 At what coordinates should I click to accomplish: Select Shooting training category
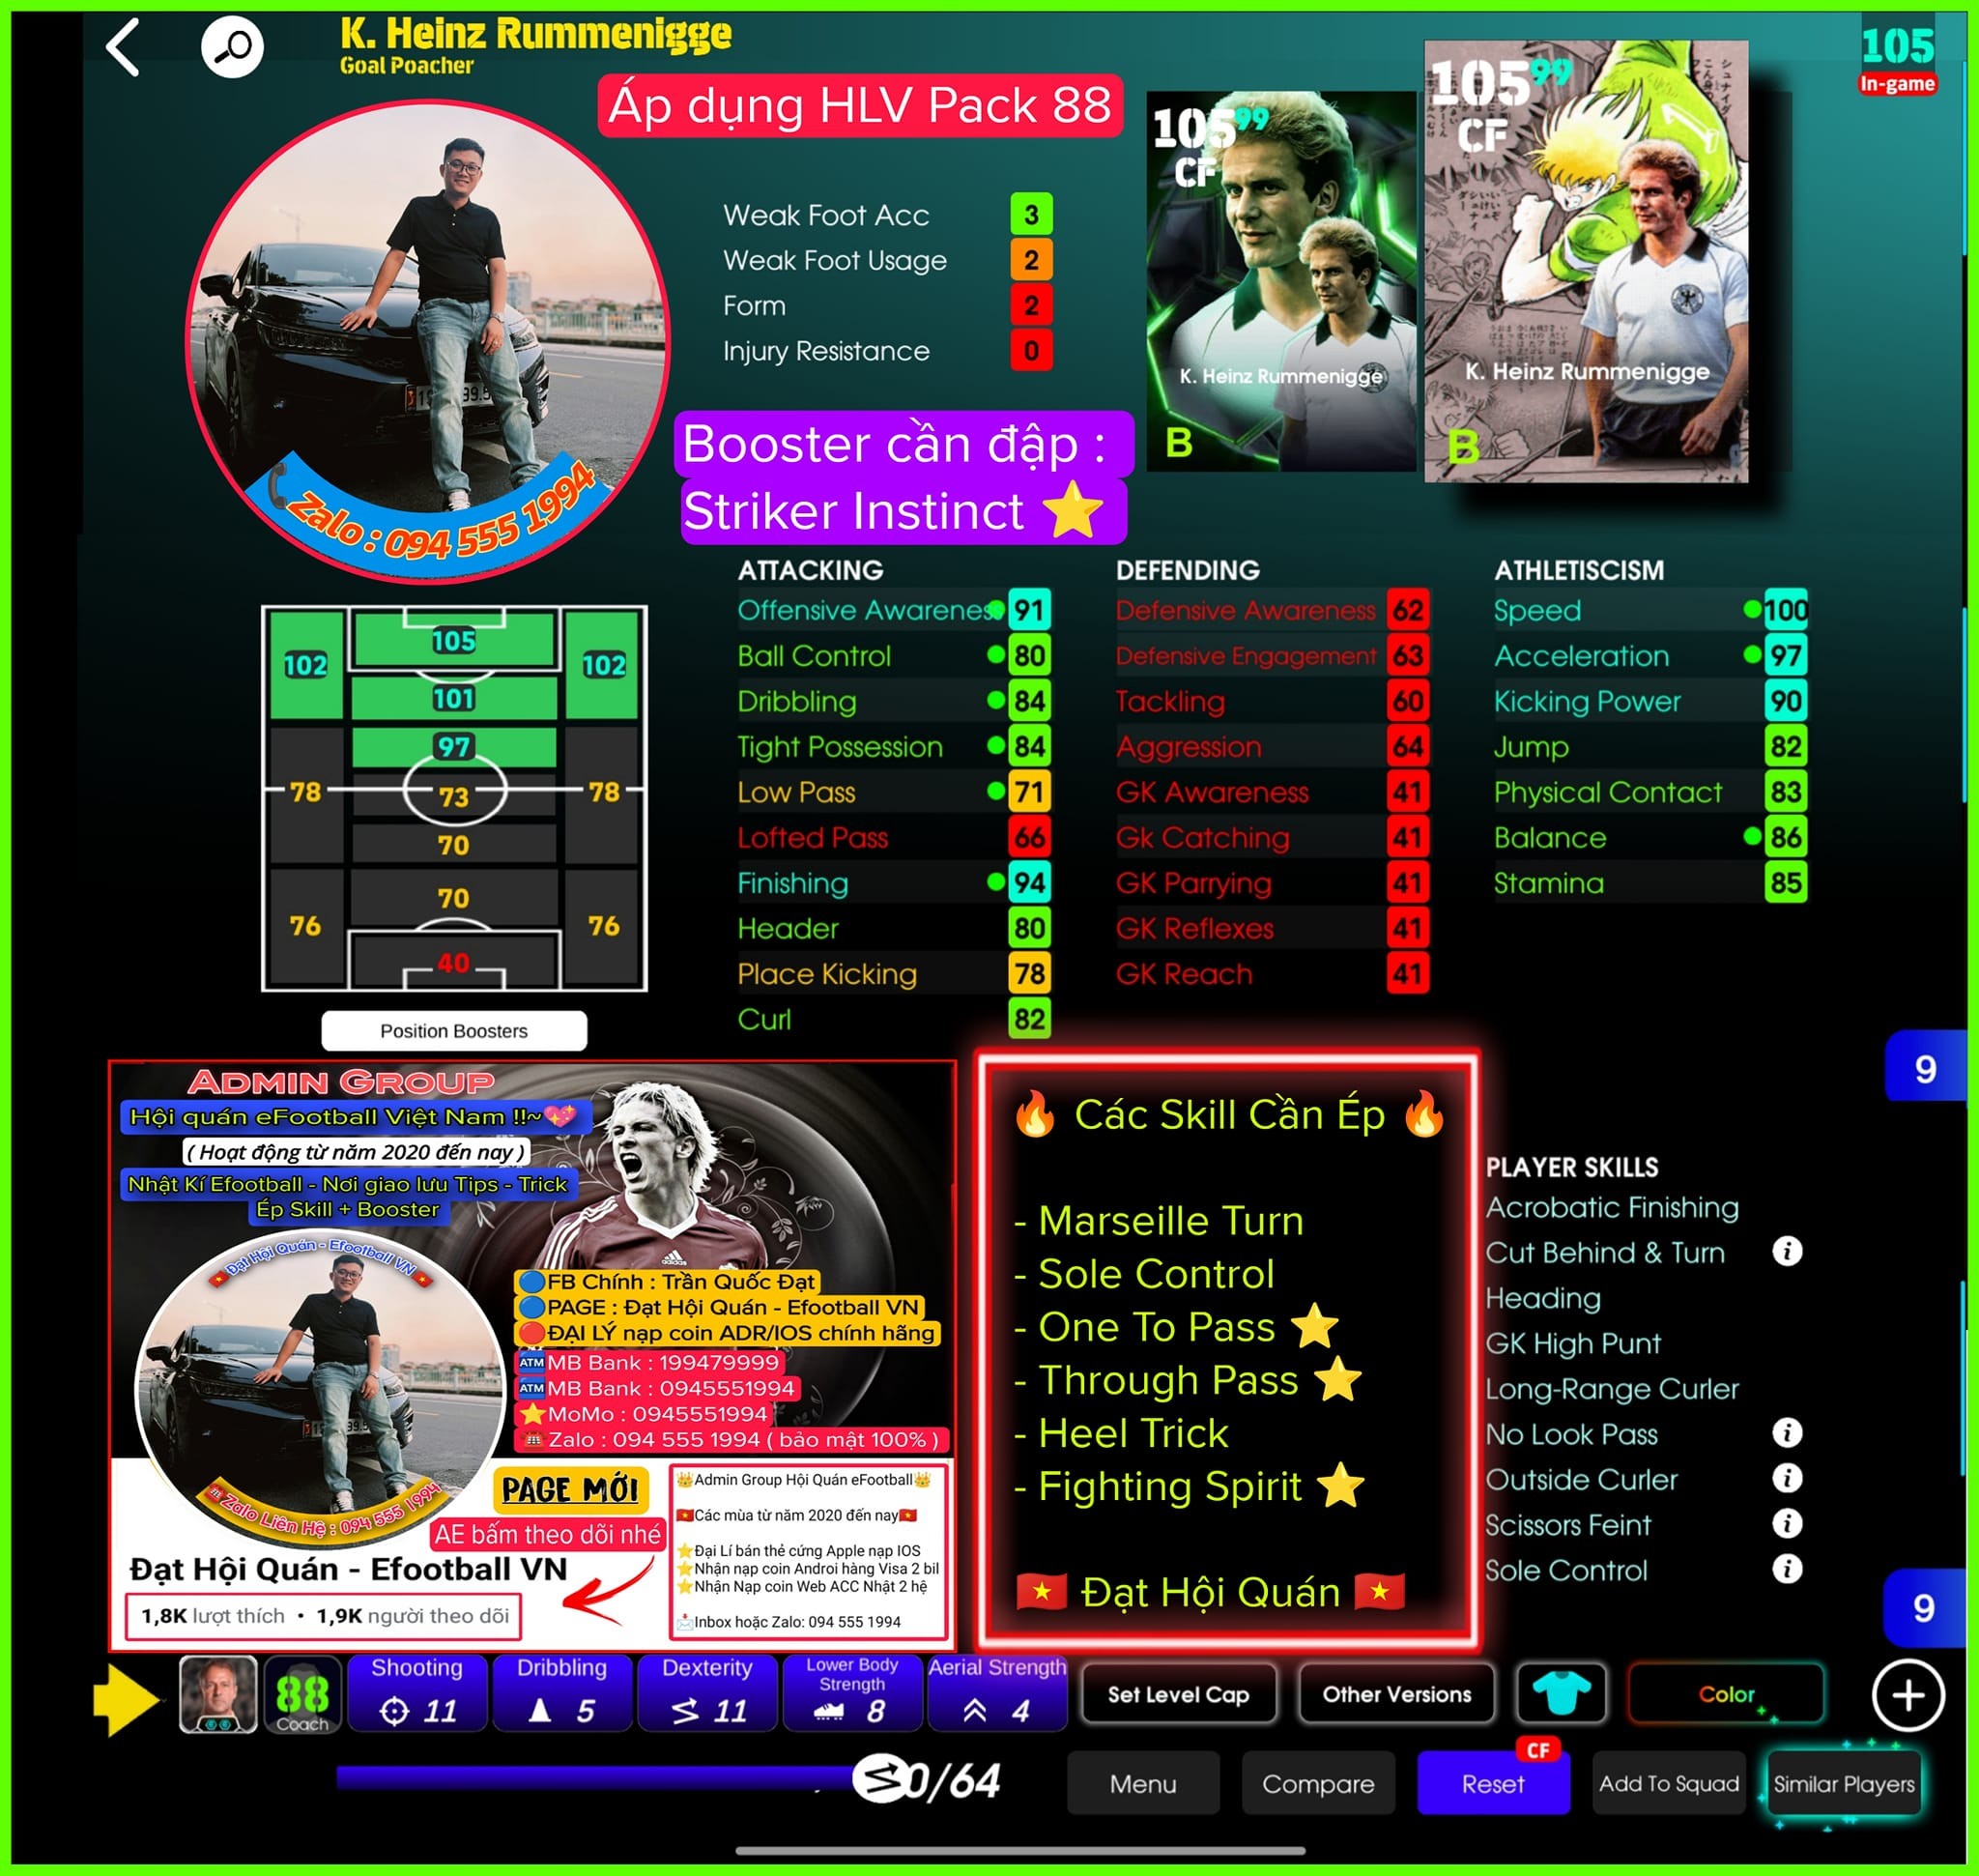(x=417, y=1694)
